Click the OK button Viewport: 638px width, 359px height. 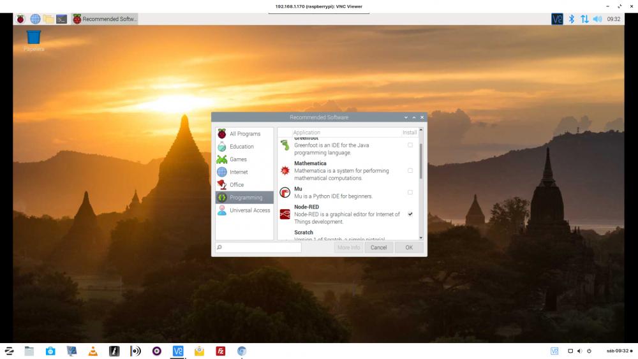[x=409, y=247]
